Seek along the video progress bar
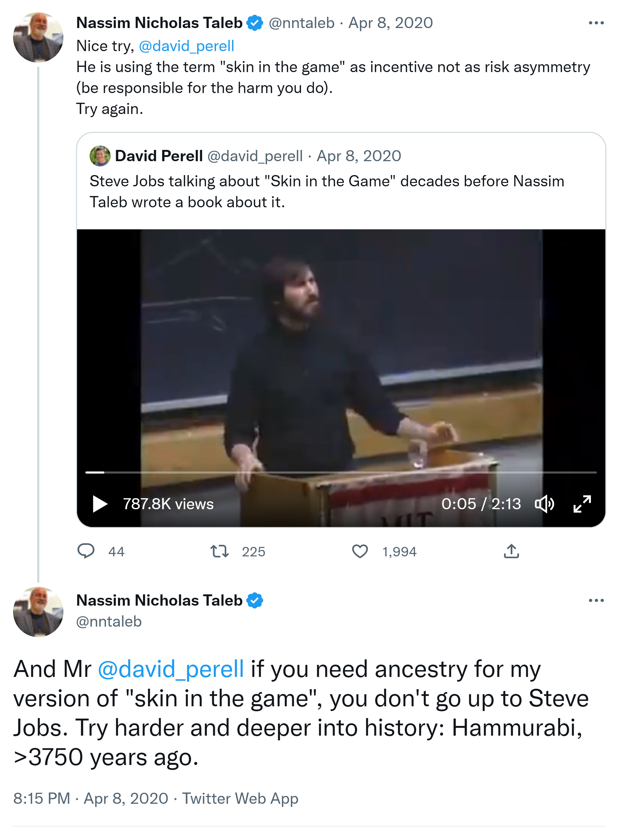 pos(341,473)
